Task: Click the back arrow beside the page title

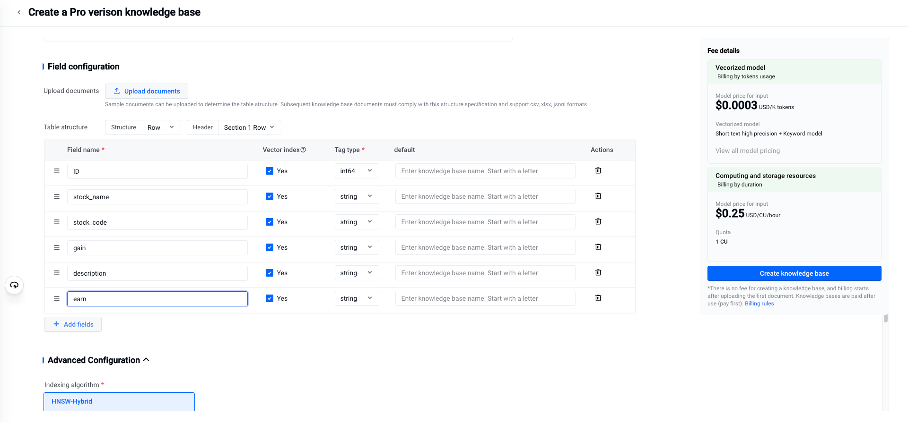Action: pos(19,12)
